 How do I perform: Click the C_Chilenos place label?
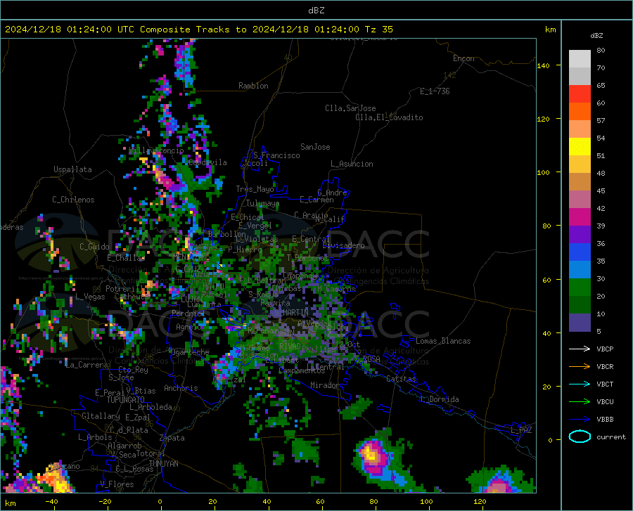(73, 200)
